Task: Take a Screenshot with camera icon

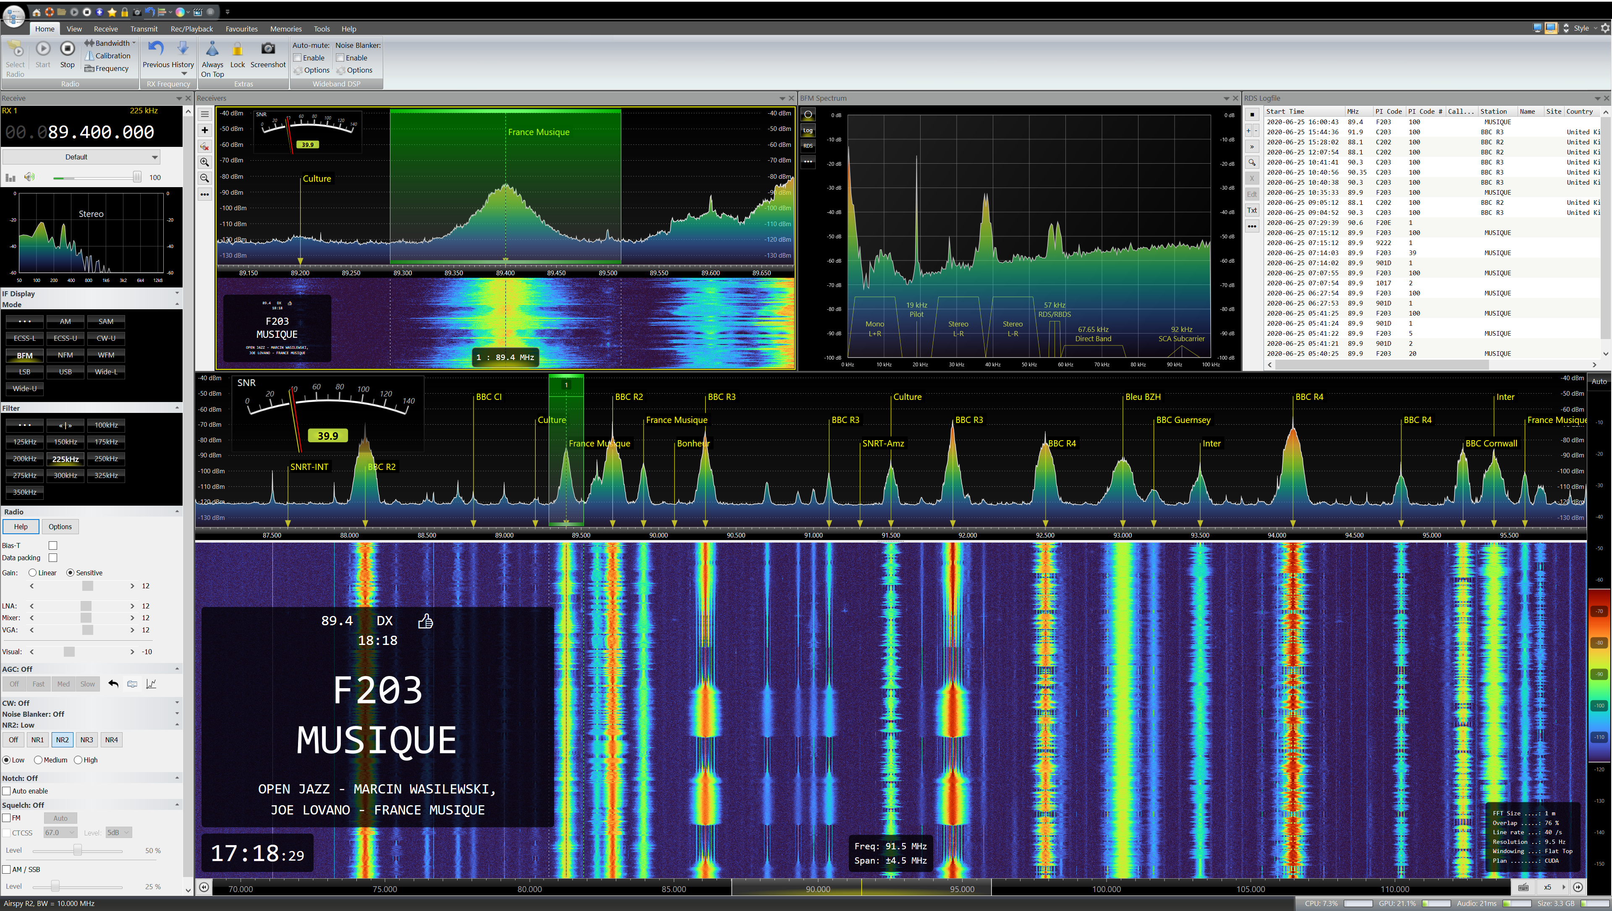Action: [268, 49]
